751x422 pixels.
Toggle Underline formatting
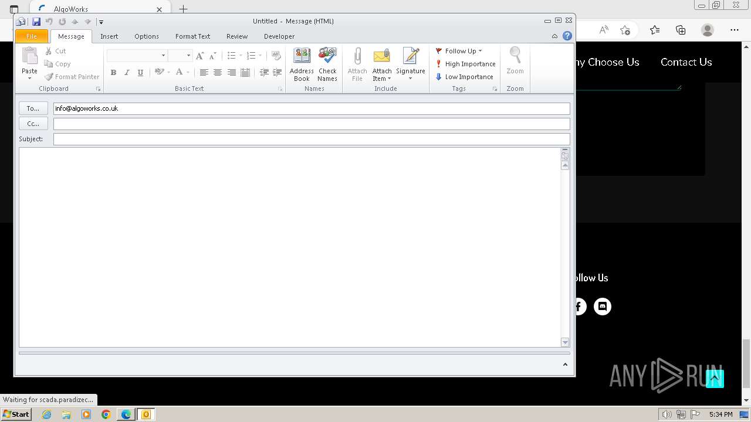coord(140,73)
